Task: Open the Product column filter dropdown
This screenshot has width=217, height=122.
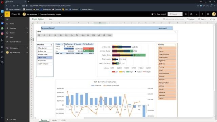Action: tap(63, 44)
